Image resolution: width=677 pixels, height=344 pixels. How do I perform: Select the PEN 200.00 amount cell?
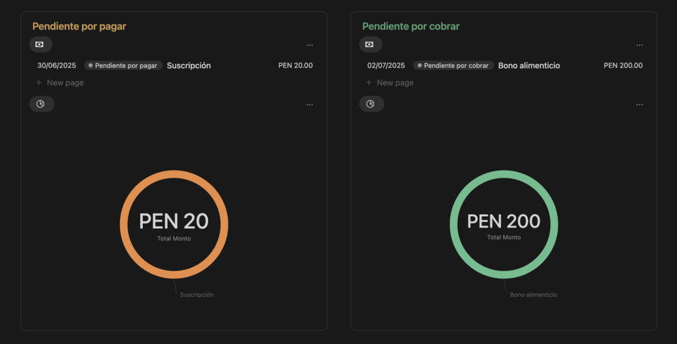pyautogui.click(x=623, y=65)
